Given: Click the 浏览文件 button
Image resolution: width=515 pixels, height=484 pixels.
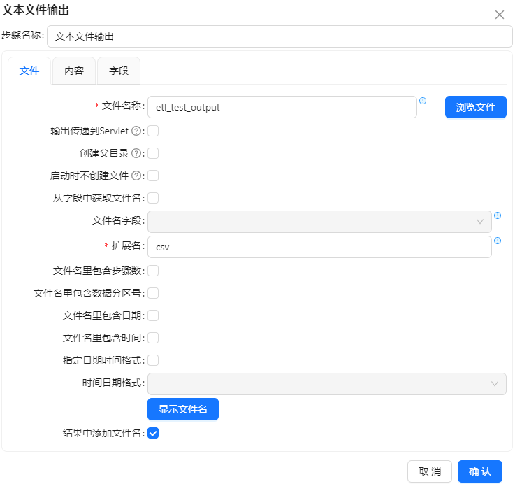Looking at the screenshot, I should tap(475, 107).
